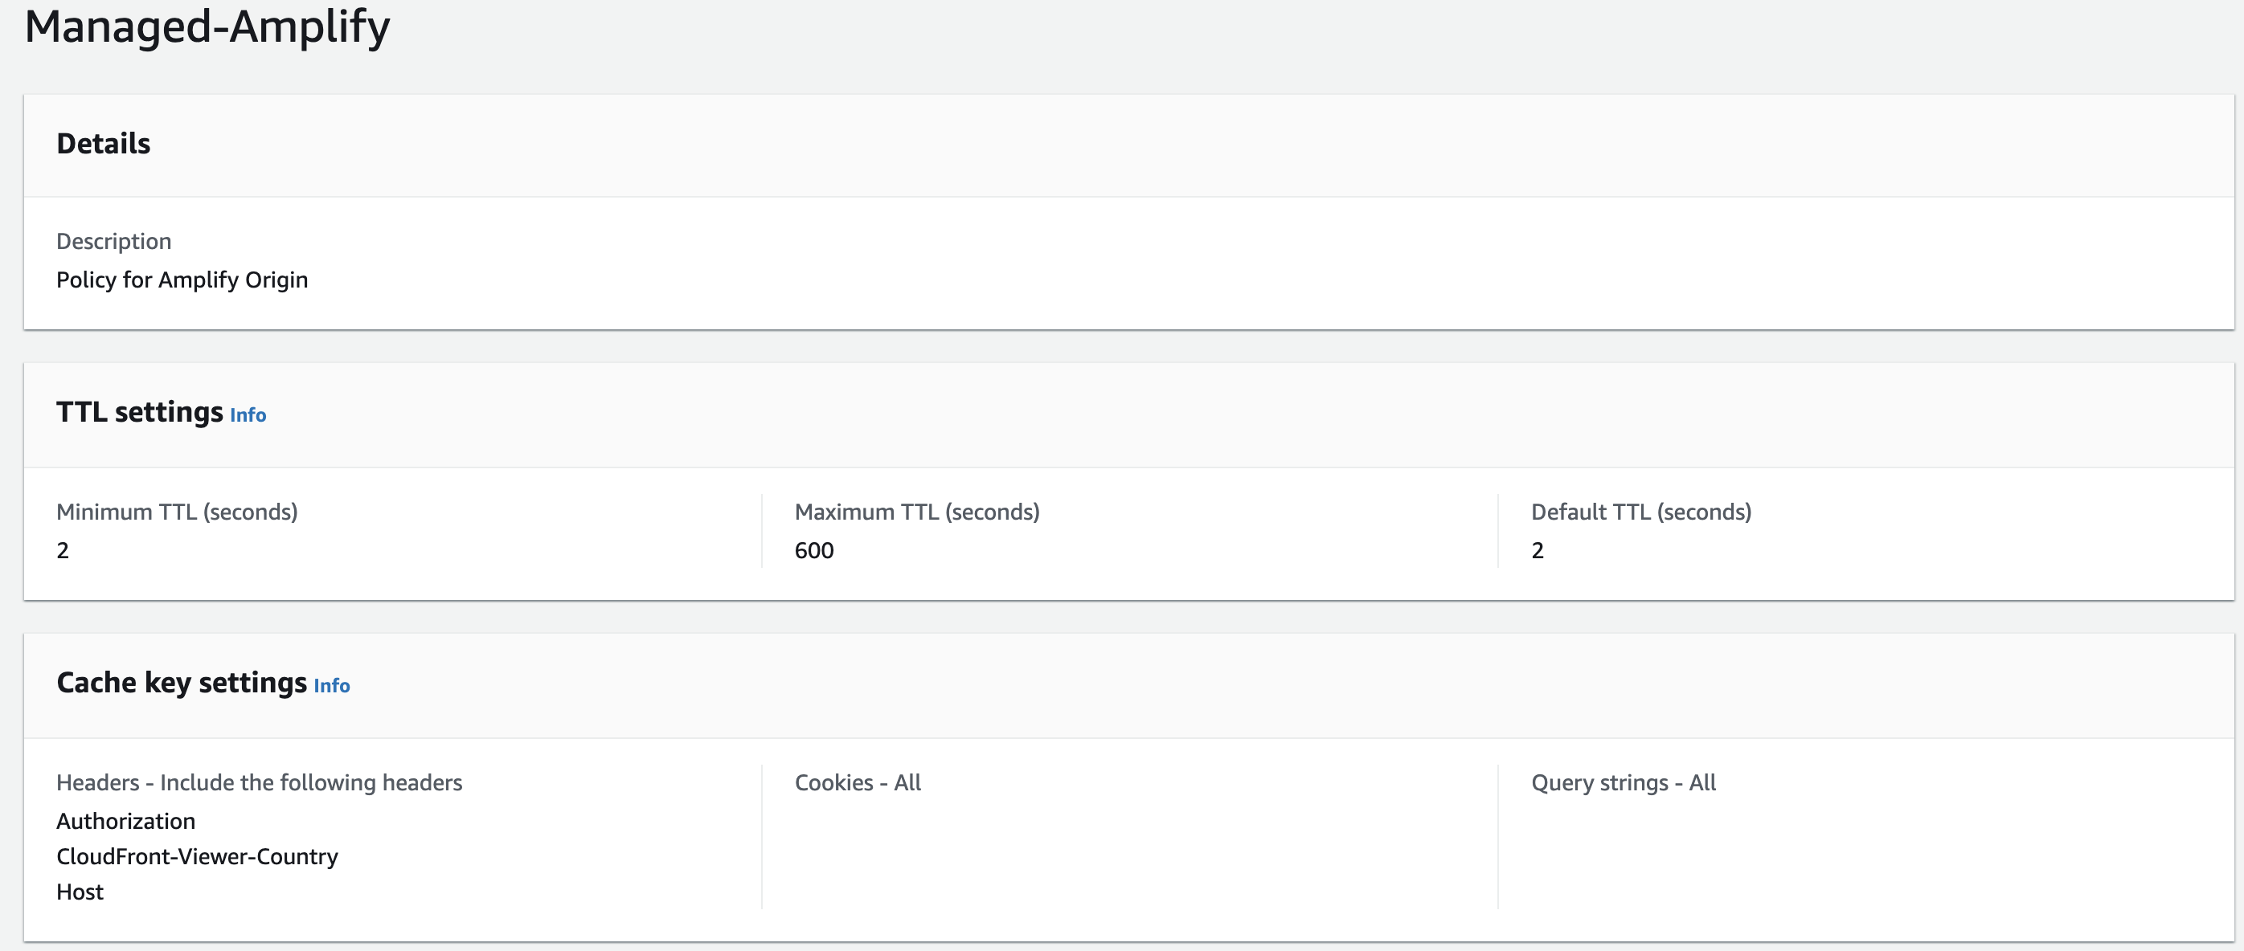Select the Authorization header entry
The width and height of the screenshot is (2244, 951).
(x=125, y=821)
